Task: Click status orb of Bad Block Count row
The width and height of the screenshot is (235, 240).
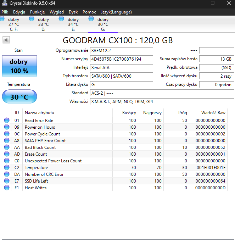Action: pyautogui.click(x=7, y=147)
